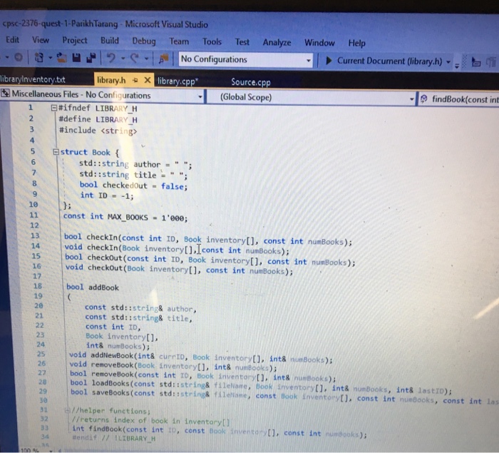Image resolution: width=499 pixels, height=453 pixels.
Task: Click the findBook function member icon
Action: [x=423, y=99]
